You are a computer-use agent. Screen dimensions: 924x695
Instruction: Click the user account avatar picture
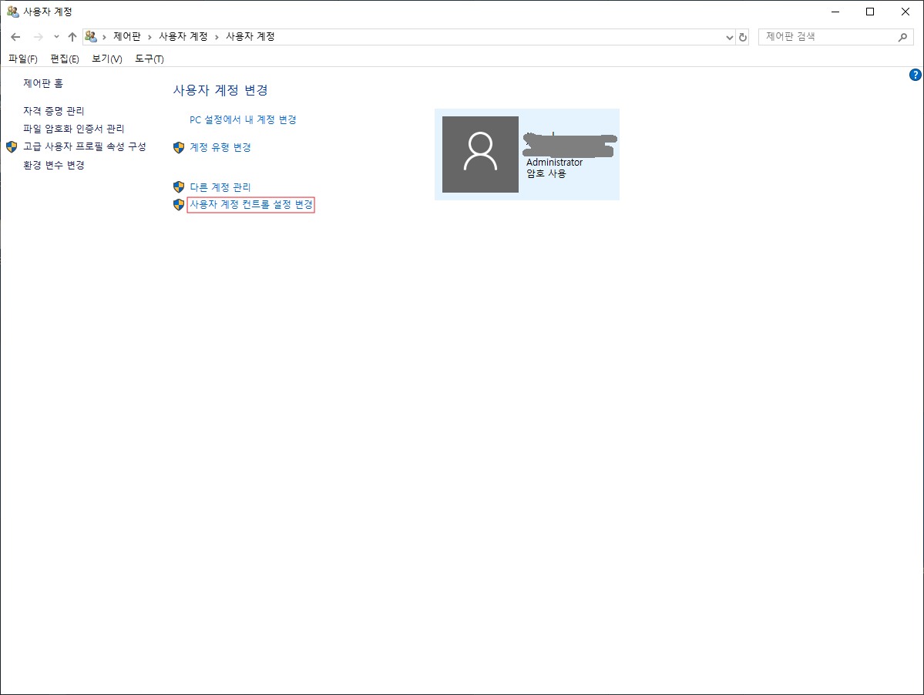pyautogui.click(x=480, y=154)
